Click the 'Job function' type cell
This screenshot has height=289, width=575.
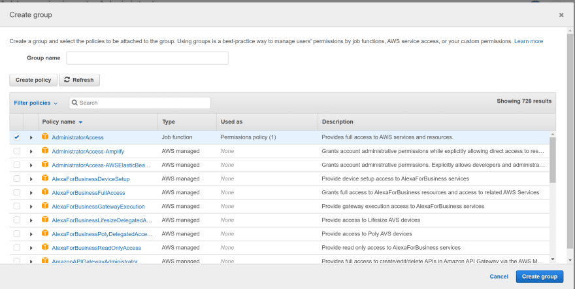pyautogui.click(x=177, y=137)
